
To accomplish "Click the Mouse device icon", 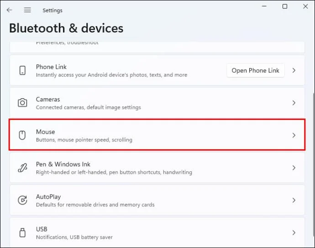I will coord(22,135).
